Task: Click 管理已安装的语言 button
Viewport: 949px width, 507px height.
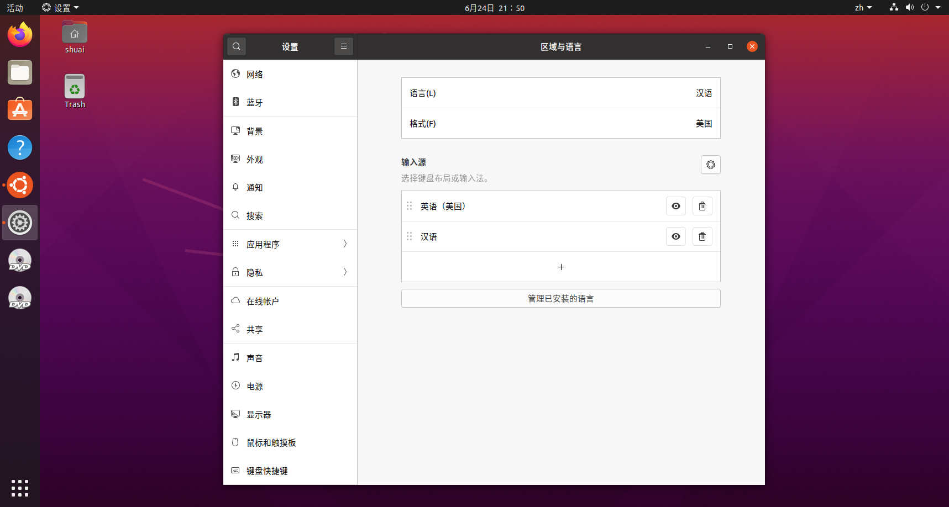Action: (x=560, y=298)
